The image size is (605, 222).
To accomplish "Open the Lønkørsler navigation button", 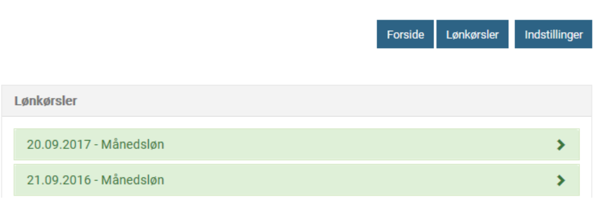I will [472, 34].
